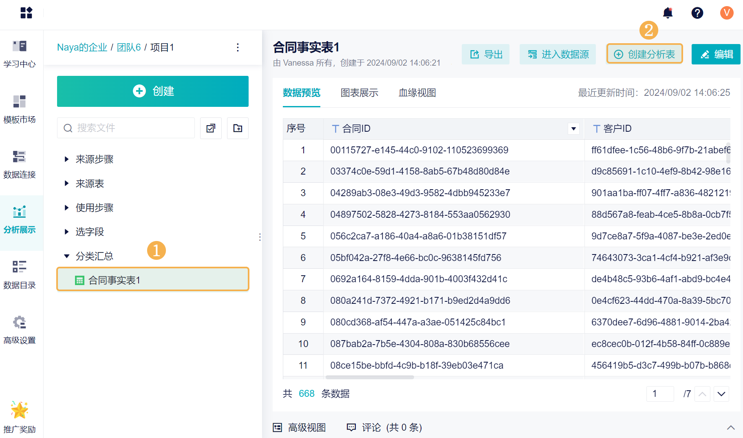Image resolution: width=743 pixels, height=438 pixels.
Task: Expand the 选字段 folder
Action: click(x=66, y=232)
